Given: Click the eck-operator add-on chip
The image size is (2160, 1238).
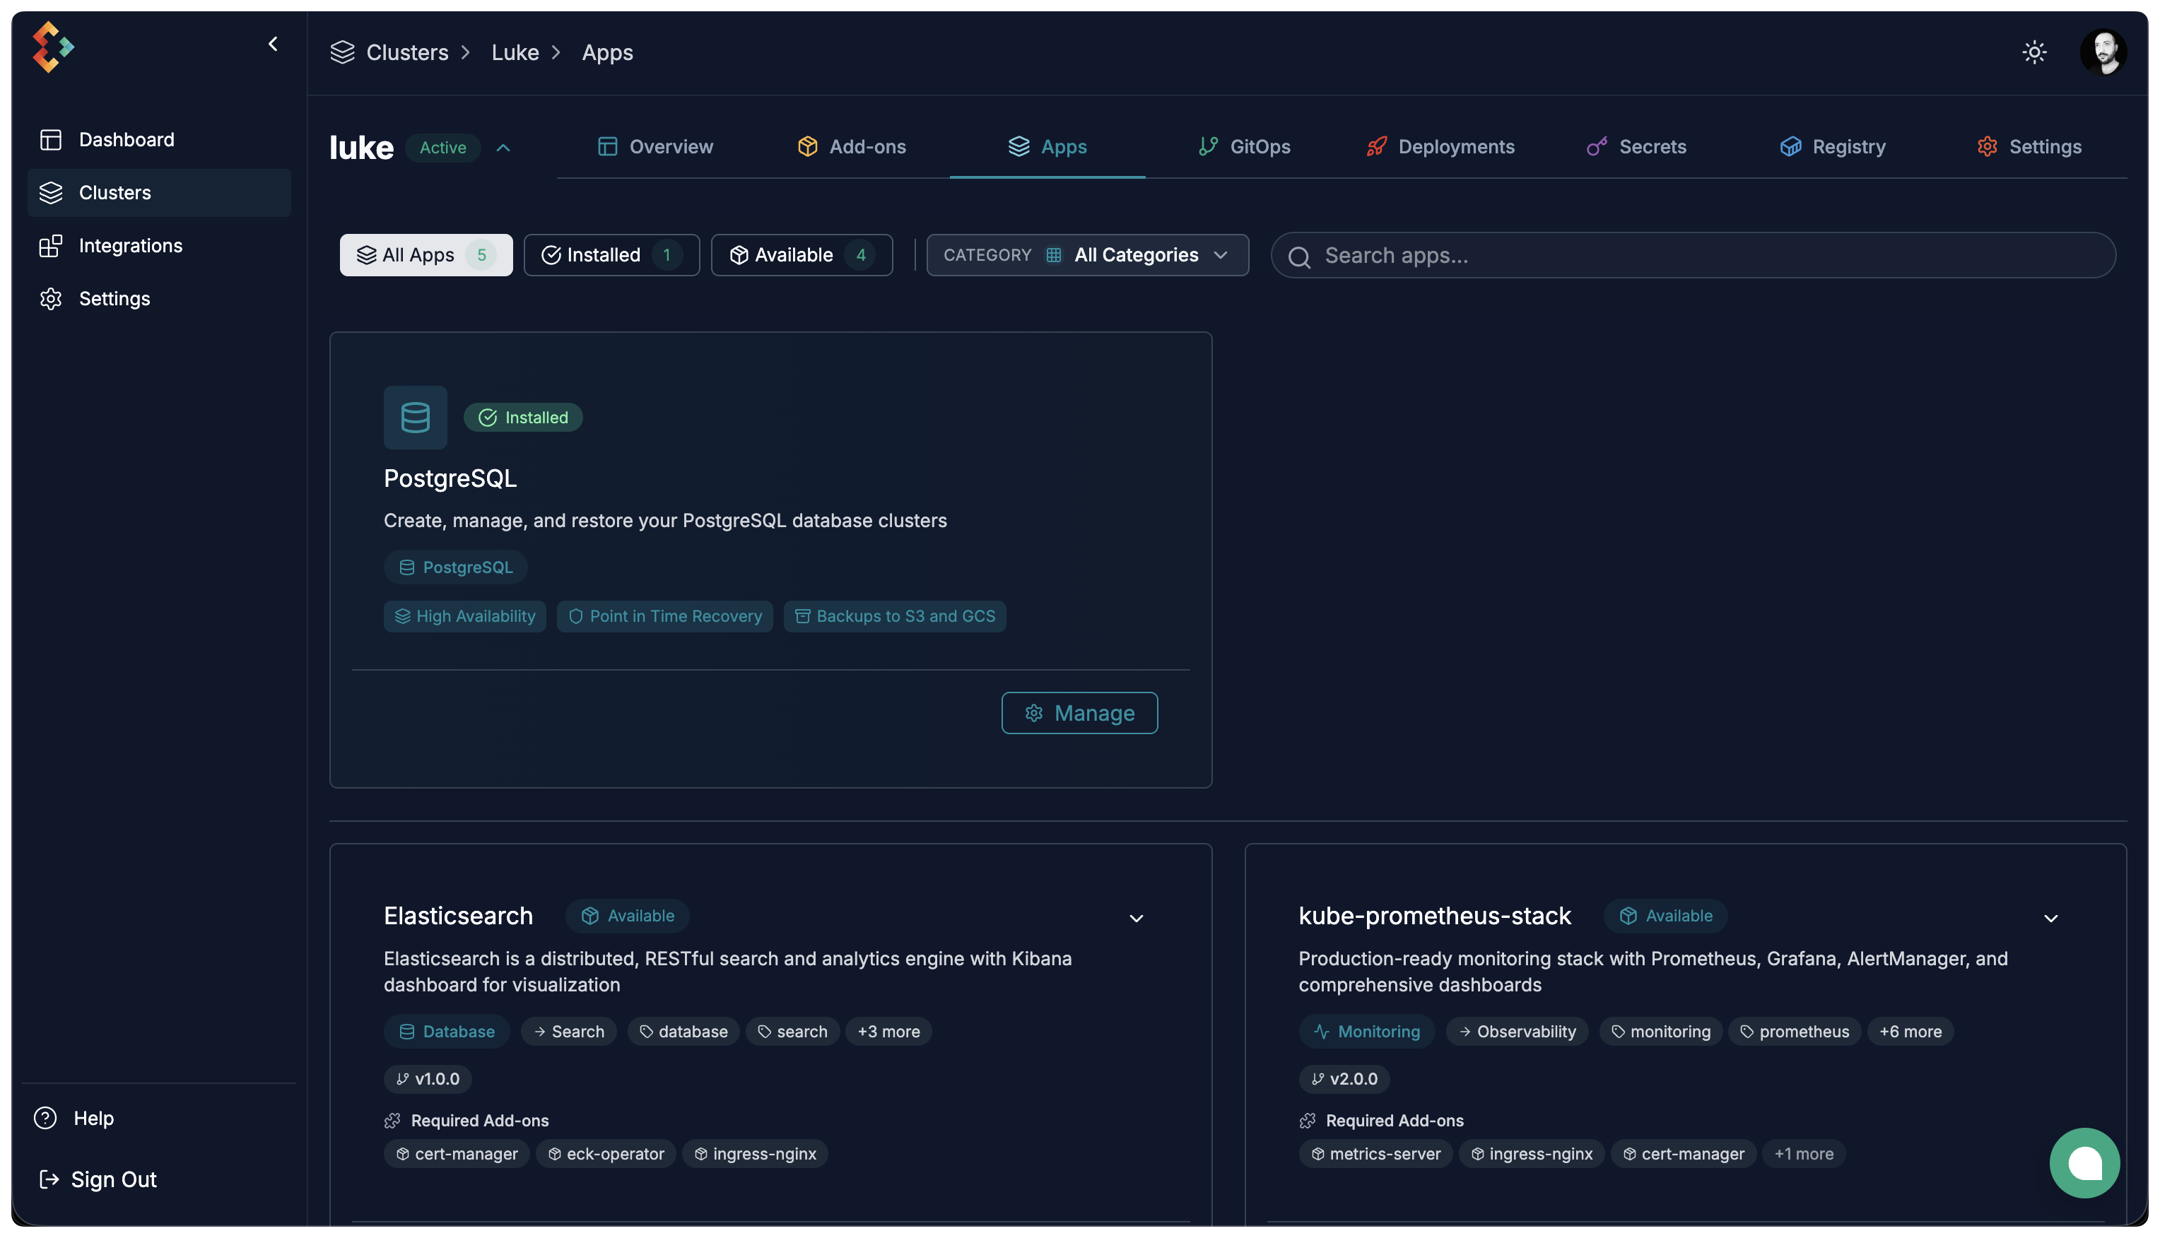Looking at the screenshot, I should (x=606, y=1153).
